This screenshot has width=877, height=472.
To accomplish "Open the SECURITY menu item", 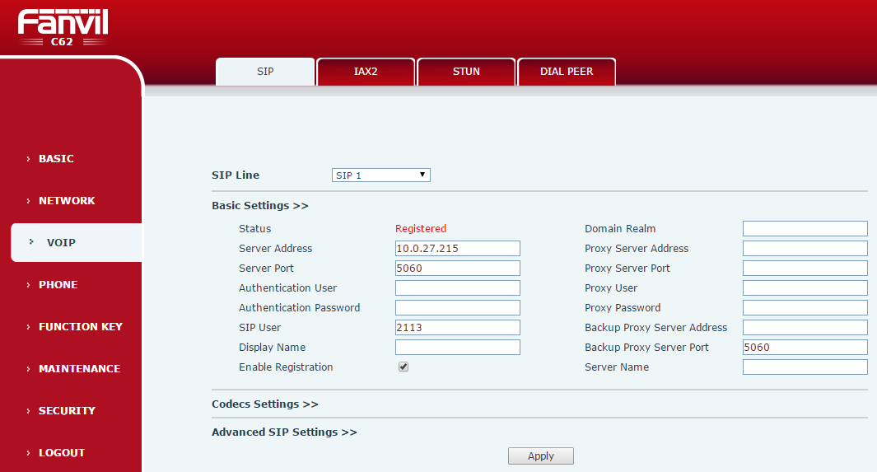I will coord(67,411).
